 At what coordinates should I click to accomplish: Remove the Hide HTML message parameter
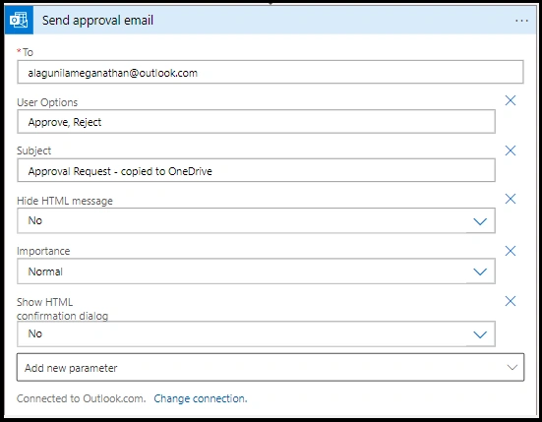tap(511, 199)
